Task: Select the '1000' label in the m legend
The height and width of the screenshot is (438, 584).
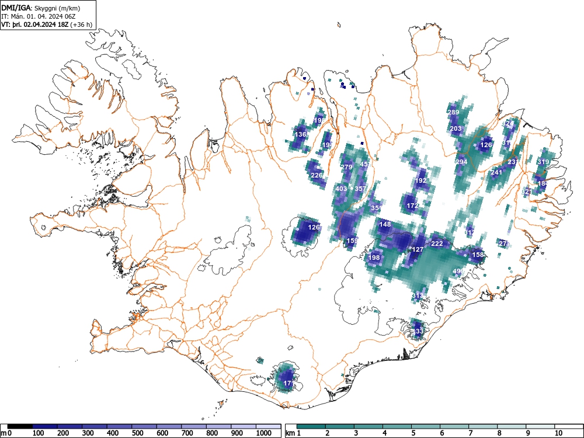Action: pyautogui.click(x=264, y=433)
